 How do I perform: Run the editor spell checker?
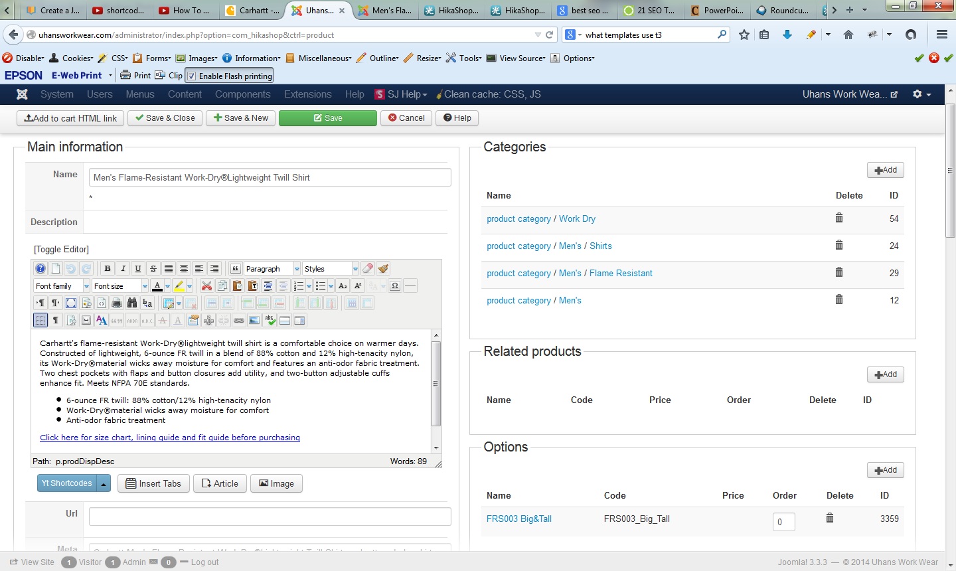[270, 321]
